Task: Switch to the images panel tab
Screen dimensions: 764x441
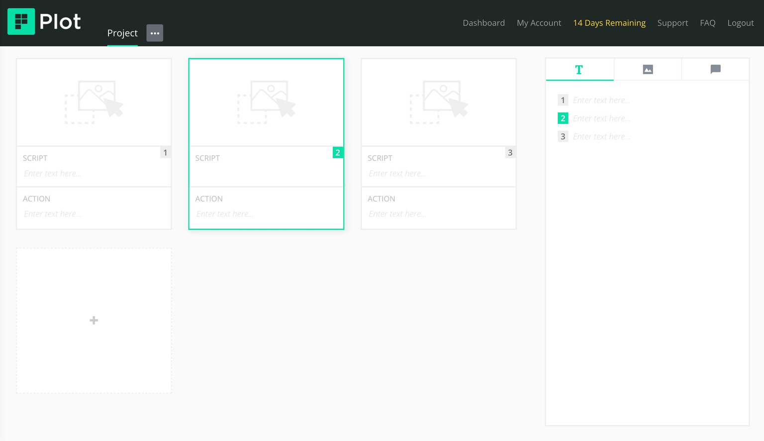Action: point(648,70)
